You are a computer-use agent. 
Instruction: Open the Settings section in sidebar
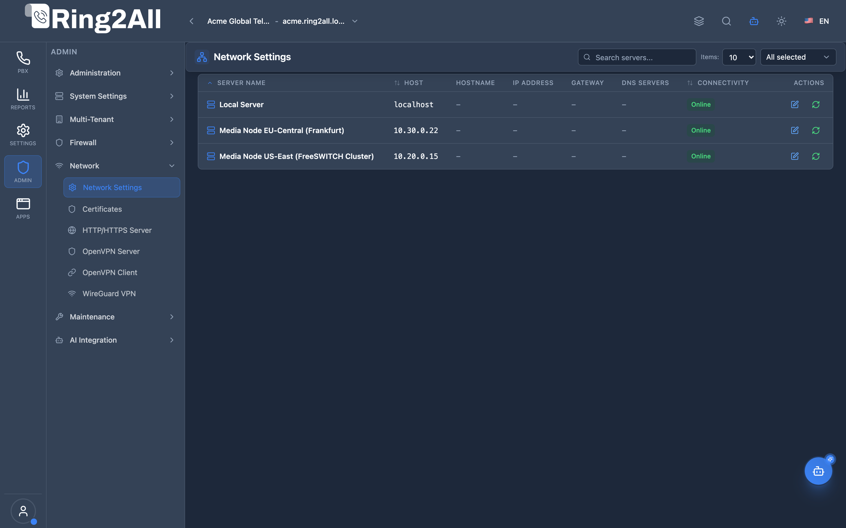tap(23, 135)
